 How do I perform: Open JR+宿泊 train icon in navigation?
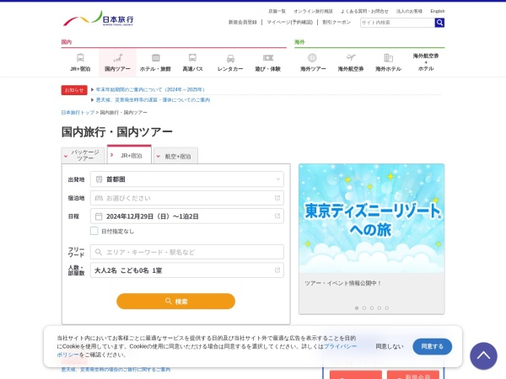tap(80, 58)
